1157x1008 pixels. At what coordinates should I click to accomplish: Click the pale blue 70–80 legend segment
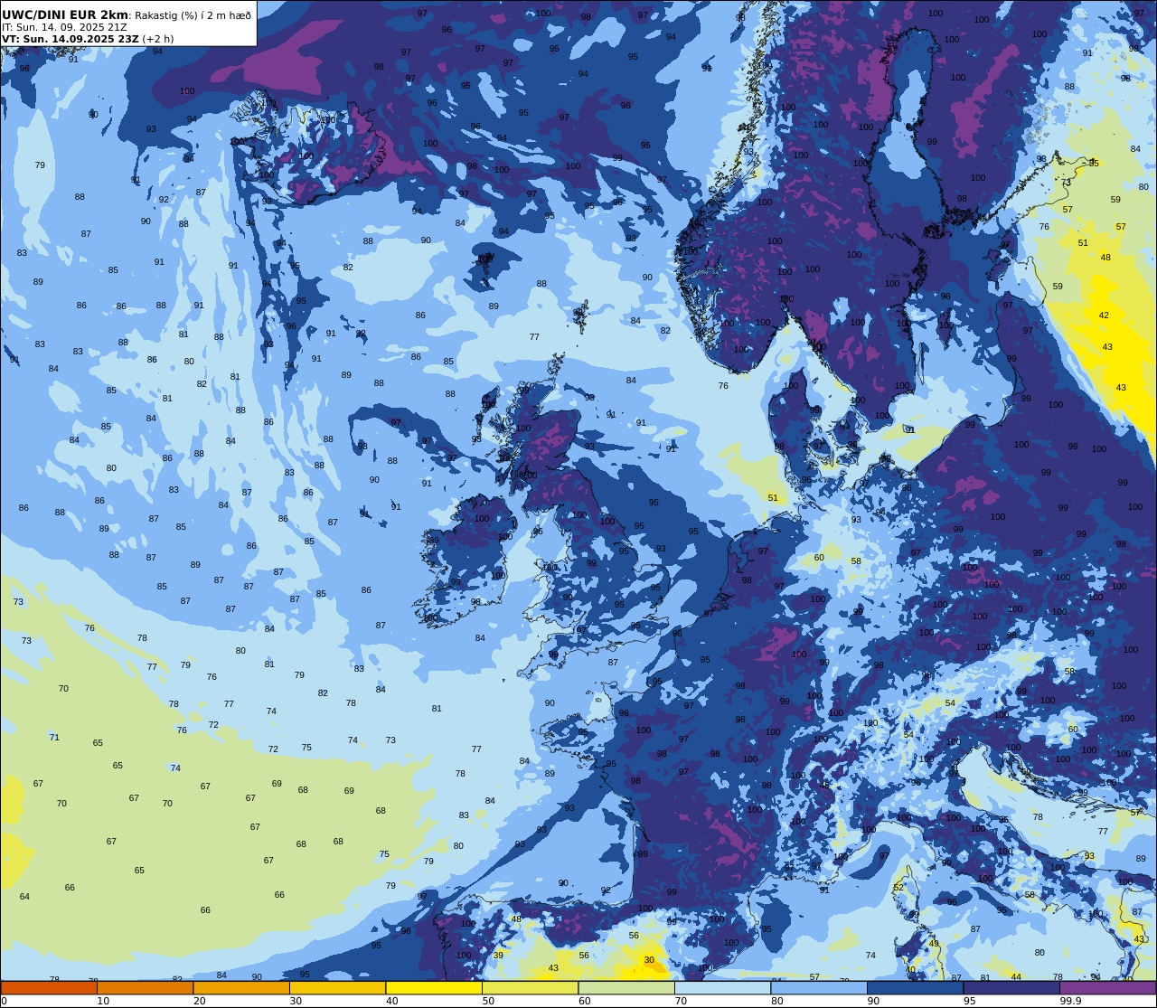tap(722, 987)
